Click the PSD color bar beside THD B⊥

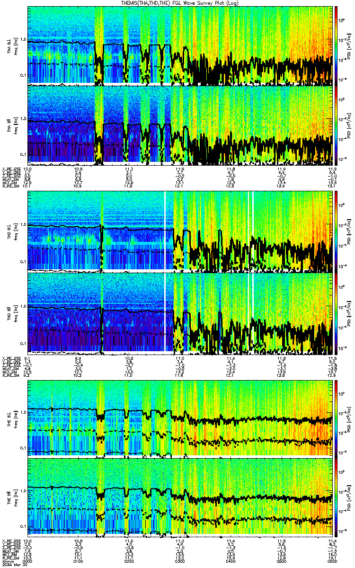[x=336, y=231]
